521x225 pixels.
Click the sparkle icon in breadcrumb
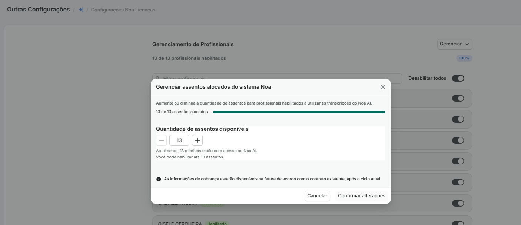pos(81,10)
